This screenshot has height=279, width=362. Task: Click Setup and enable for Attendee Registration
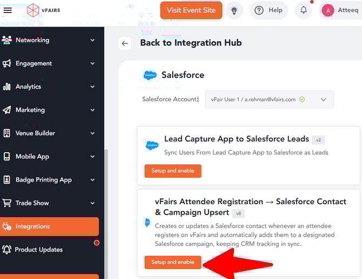[173, 262]
